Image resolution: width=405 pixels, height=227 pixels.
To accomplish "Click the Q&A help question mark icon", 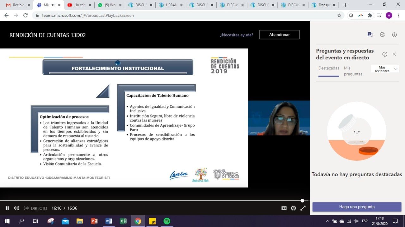I will click(x=385, y=54).
